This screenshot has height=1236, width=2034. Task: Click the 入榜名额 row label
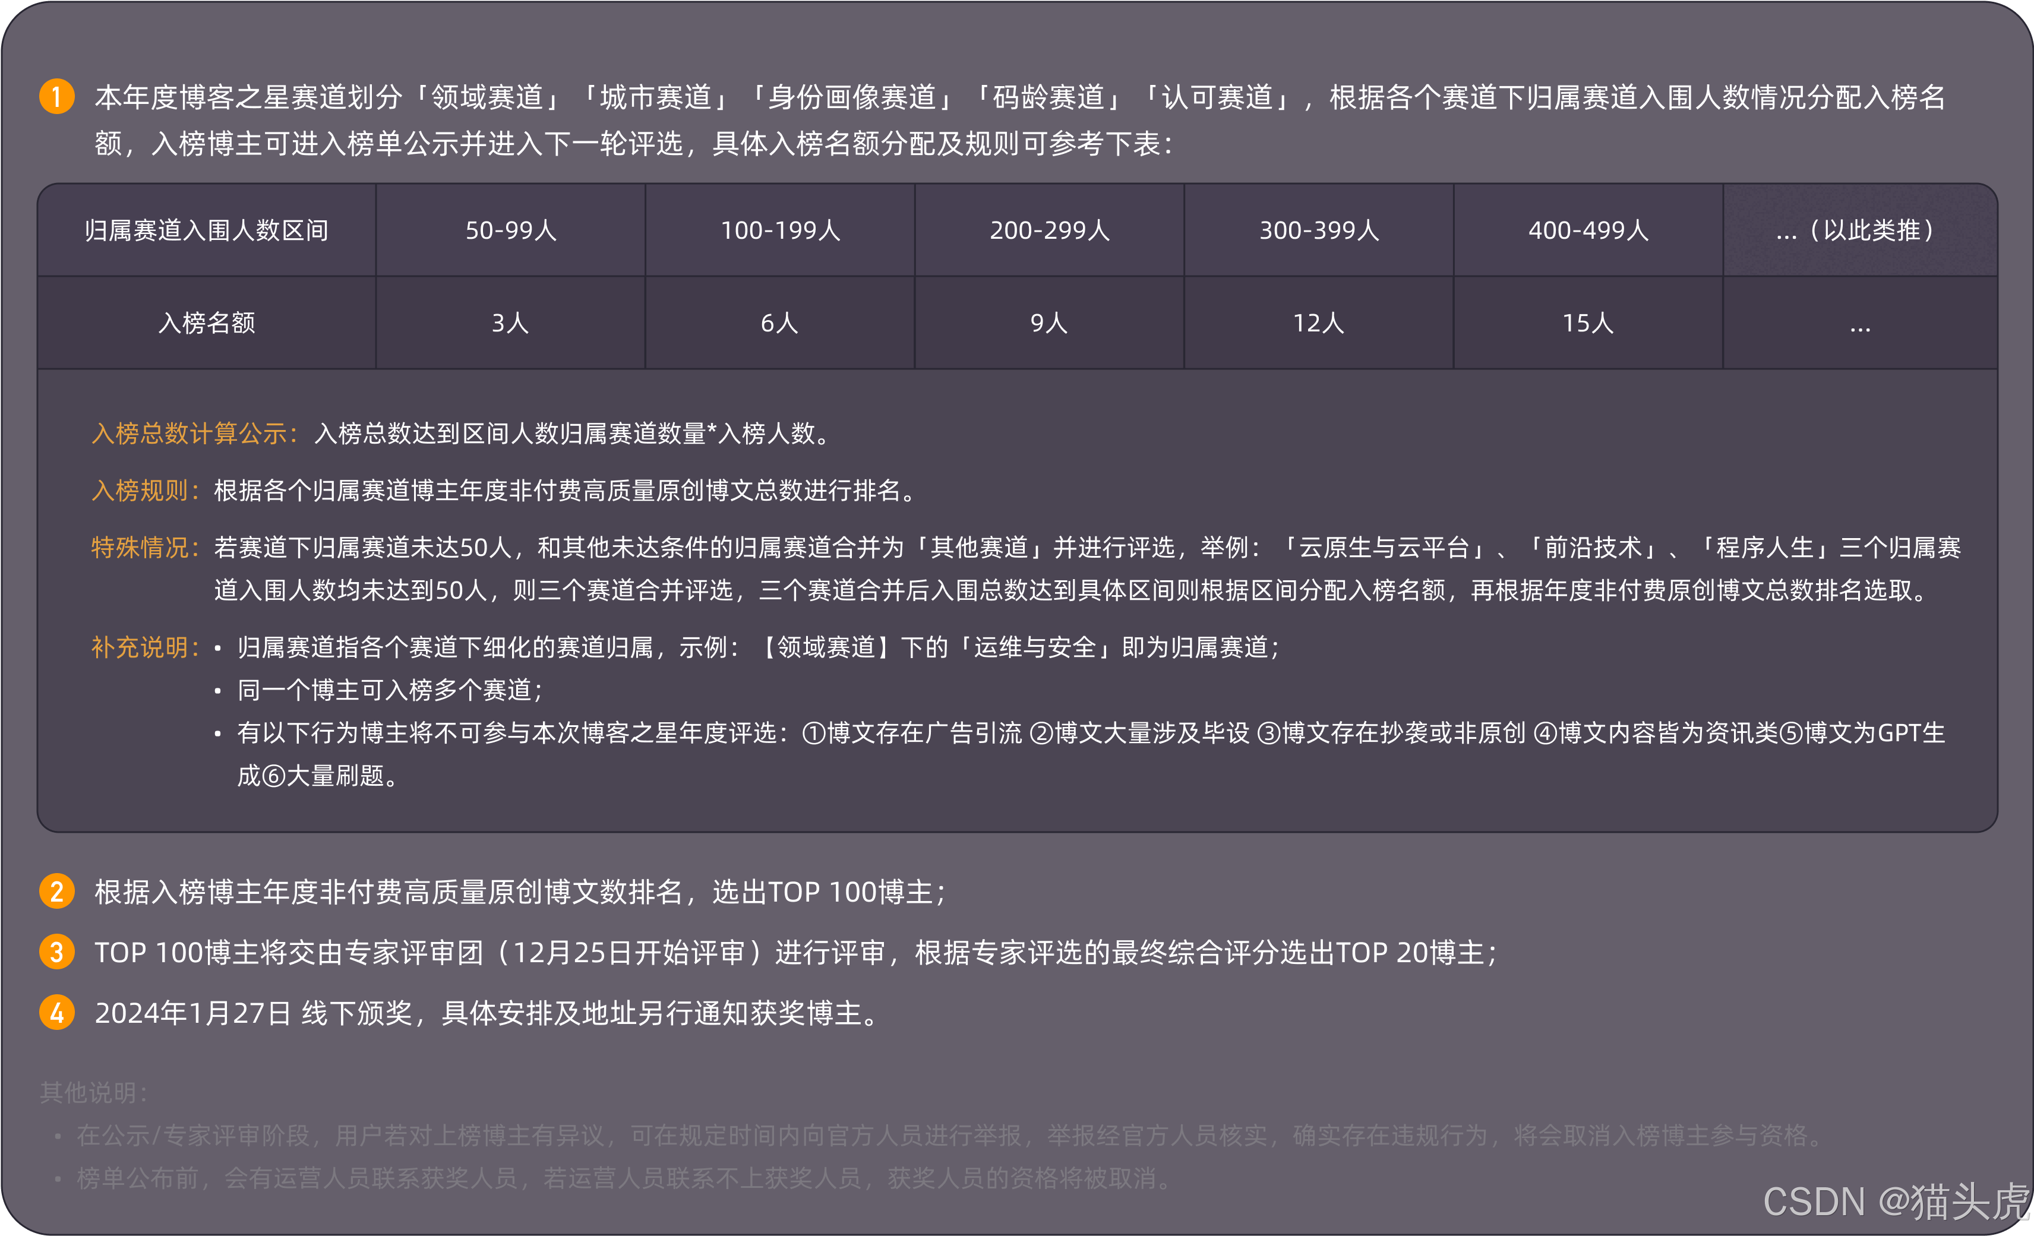pos(206,323)
